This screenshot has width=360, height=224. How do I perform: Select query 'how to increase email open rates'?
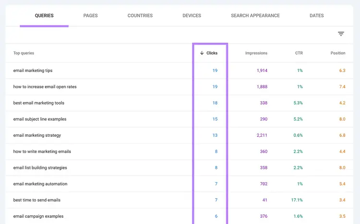(x=45, y=87)
